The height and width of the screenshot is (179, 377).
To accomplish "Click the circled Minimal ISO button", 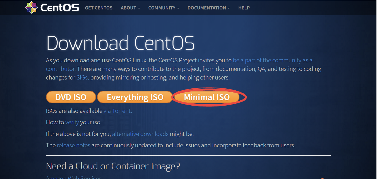I will (x=207, y=97).
